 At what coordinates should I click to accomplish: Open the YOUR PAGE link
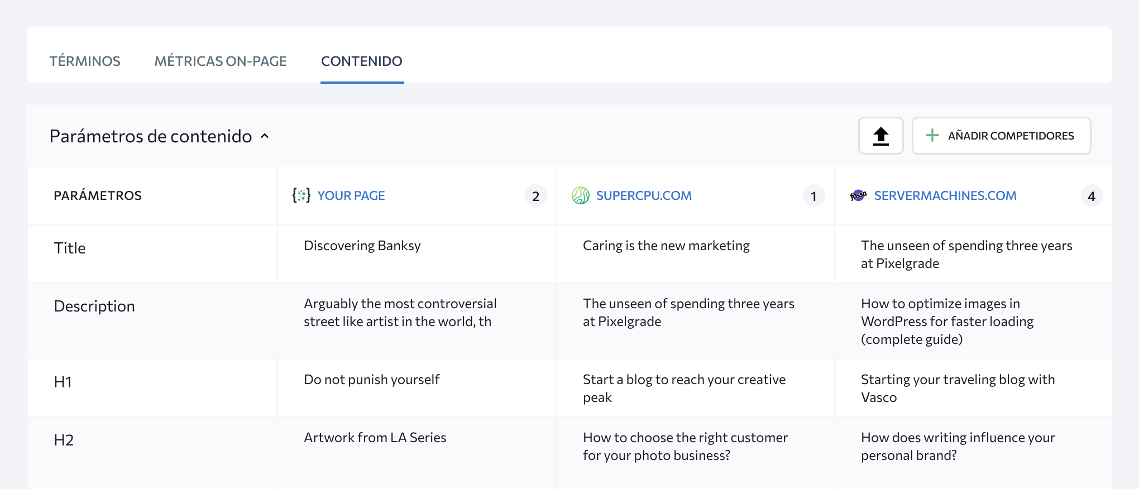[351, 195]
